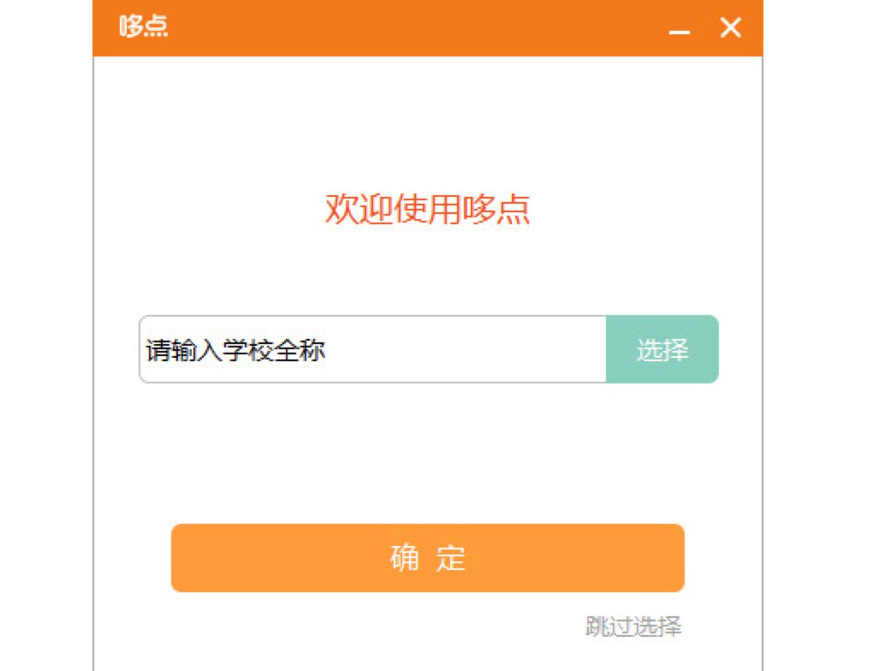Select the app title 哆点 text

(144, 27)
